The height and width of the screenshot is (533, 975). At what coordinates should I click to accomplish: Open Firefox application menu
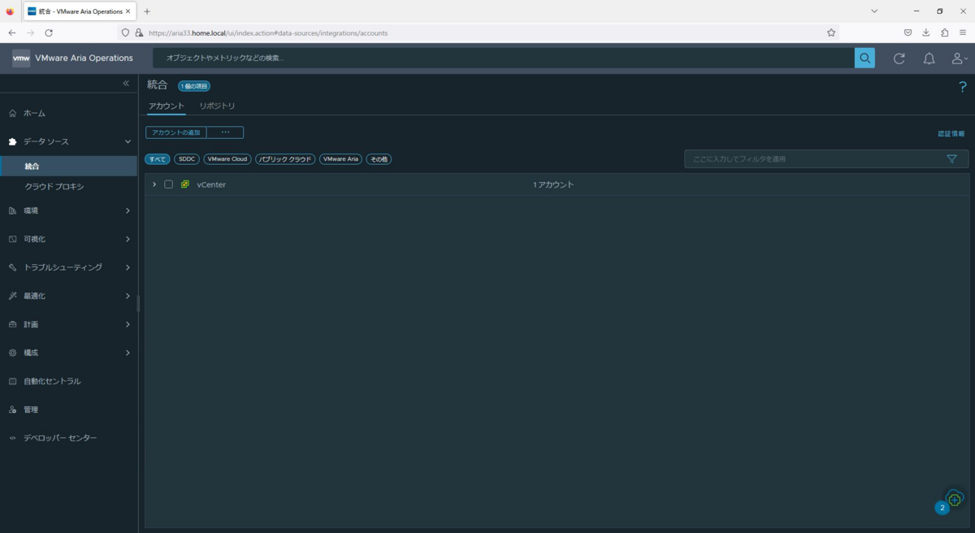coord(963,32)
